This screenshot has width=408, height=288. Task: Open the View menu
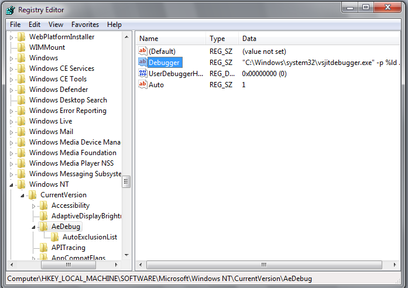[56, 25]
